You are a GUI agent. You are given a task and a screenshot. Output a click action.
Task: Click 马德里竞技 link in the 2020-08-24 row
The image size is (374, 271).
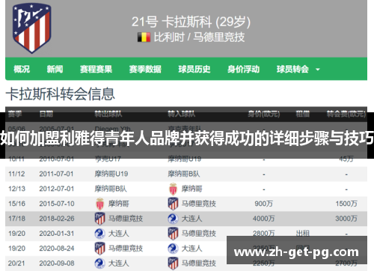click(126, 249)
